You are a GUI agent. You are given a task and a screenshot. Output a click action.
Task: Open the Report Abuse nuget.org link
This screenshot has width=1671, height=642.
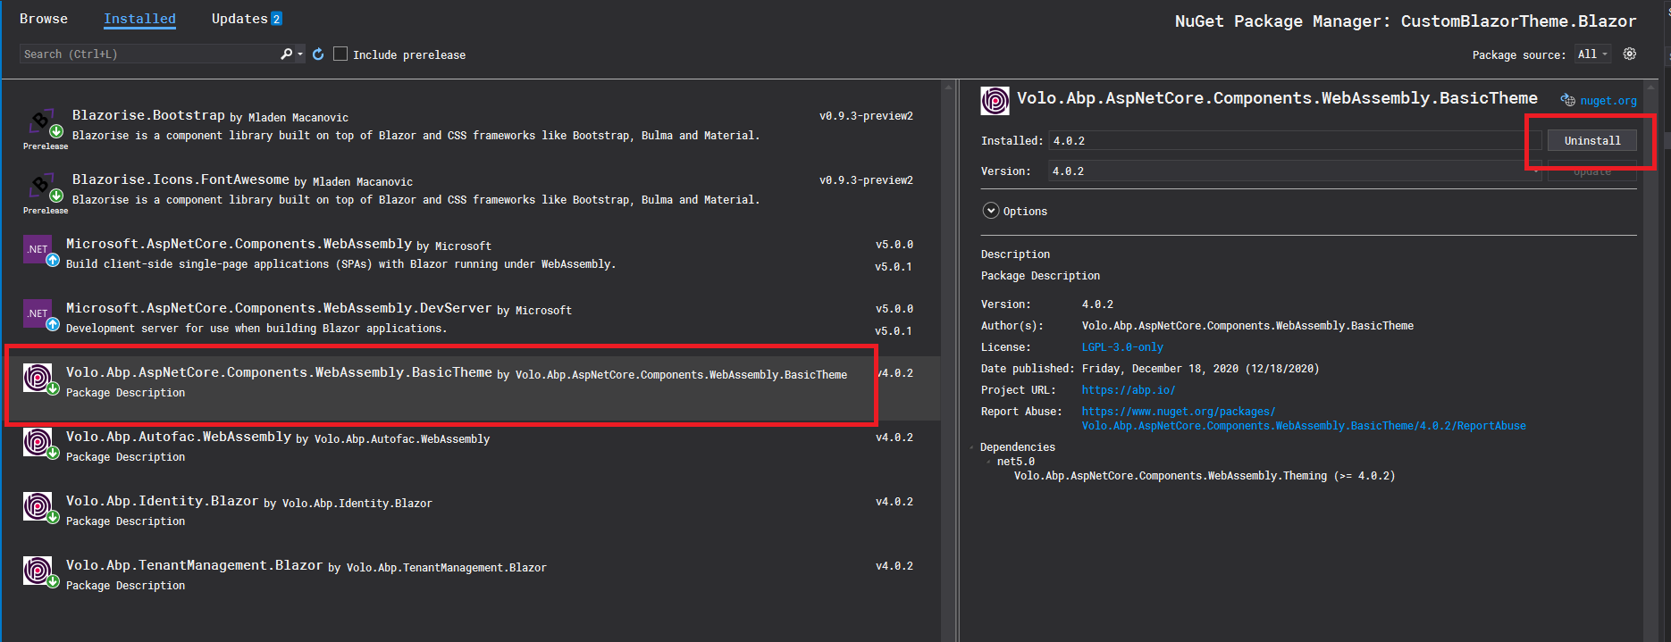pyautogui.click(x=1304, y=419)
